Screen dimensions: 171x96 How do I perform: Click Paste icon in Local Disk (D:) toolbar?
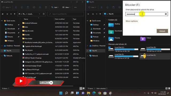pyautogui.click(x=28, y=7)
